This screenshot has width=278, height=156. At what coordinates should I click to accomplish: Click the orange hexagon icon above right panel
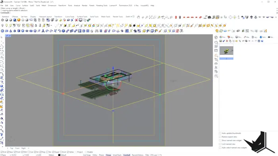[217, 31]
